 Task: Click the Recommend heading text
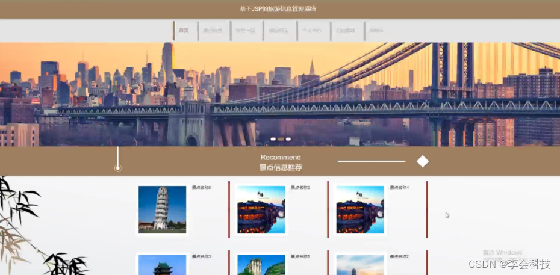281,157
